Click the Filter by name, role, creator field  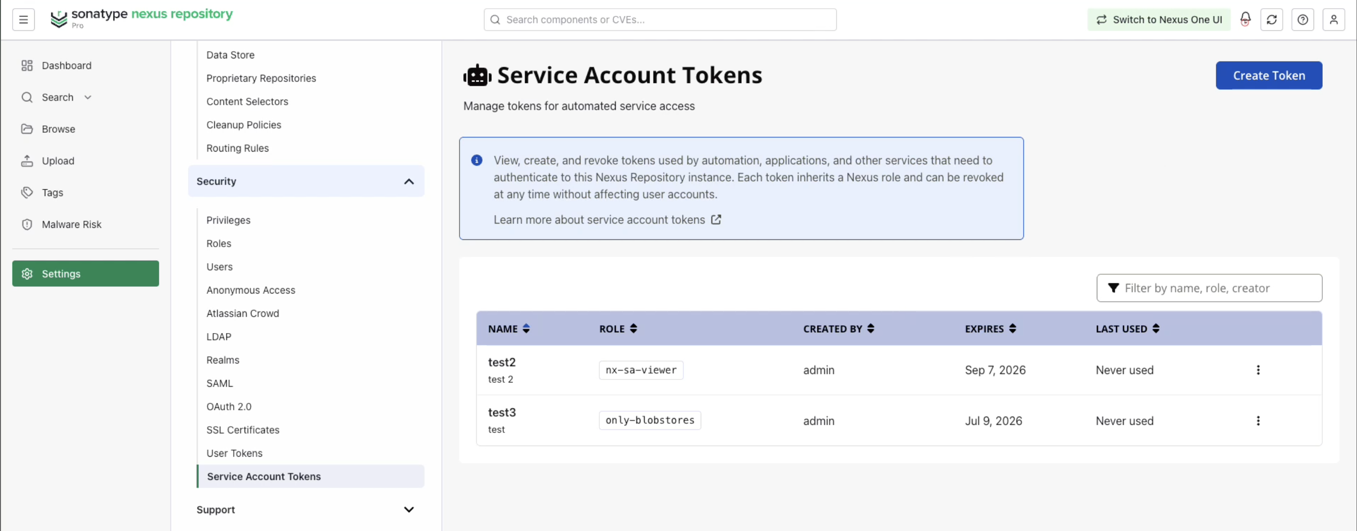[1209, 288]
